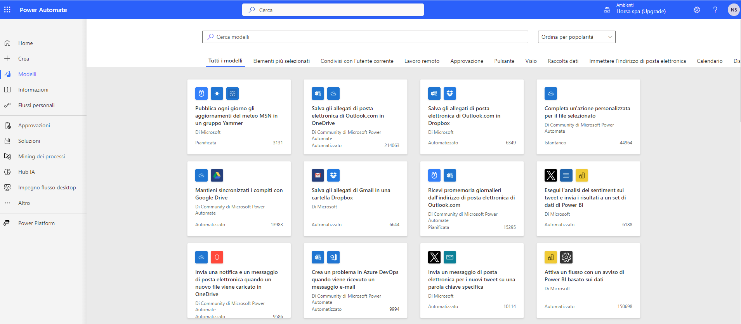Open Invia una notifica e un messaggio template
Image resolution: width=741 pixels, height=324 pixels.
click(x=239, y=281)
